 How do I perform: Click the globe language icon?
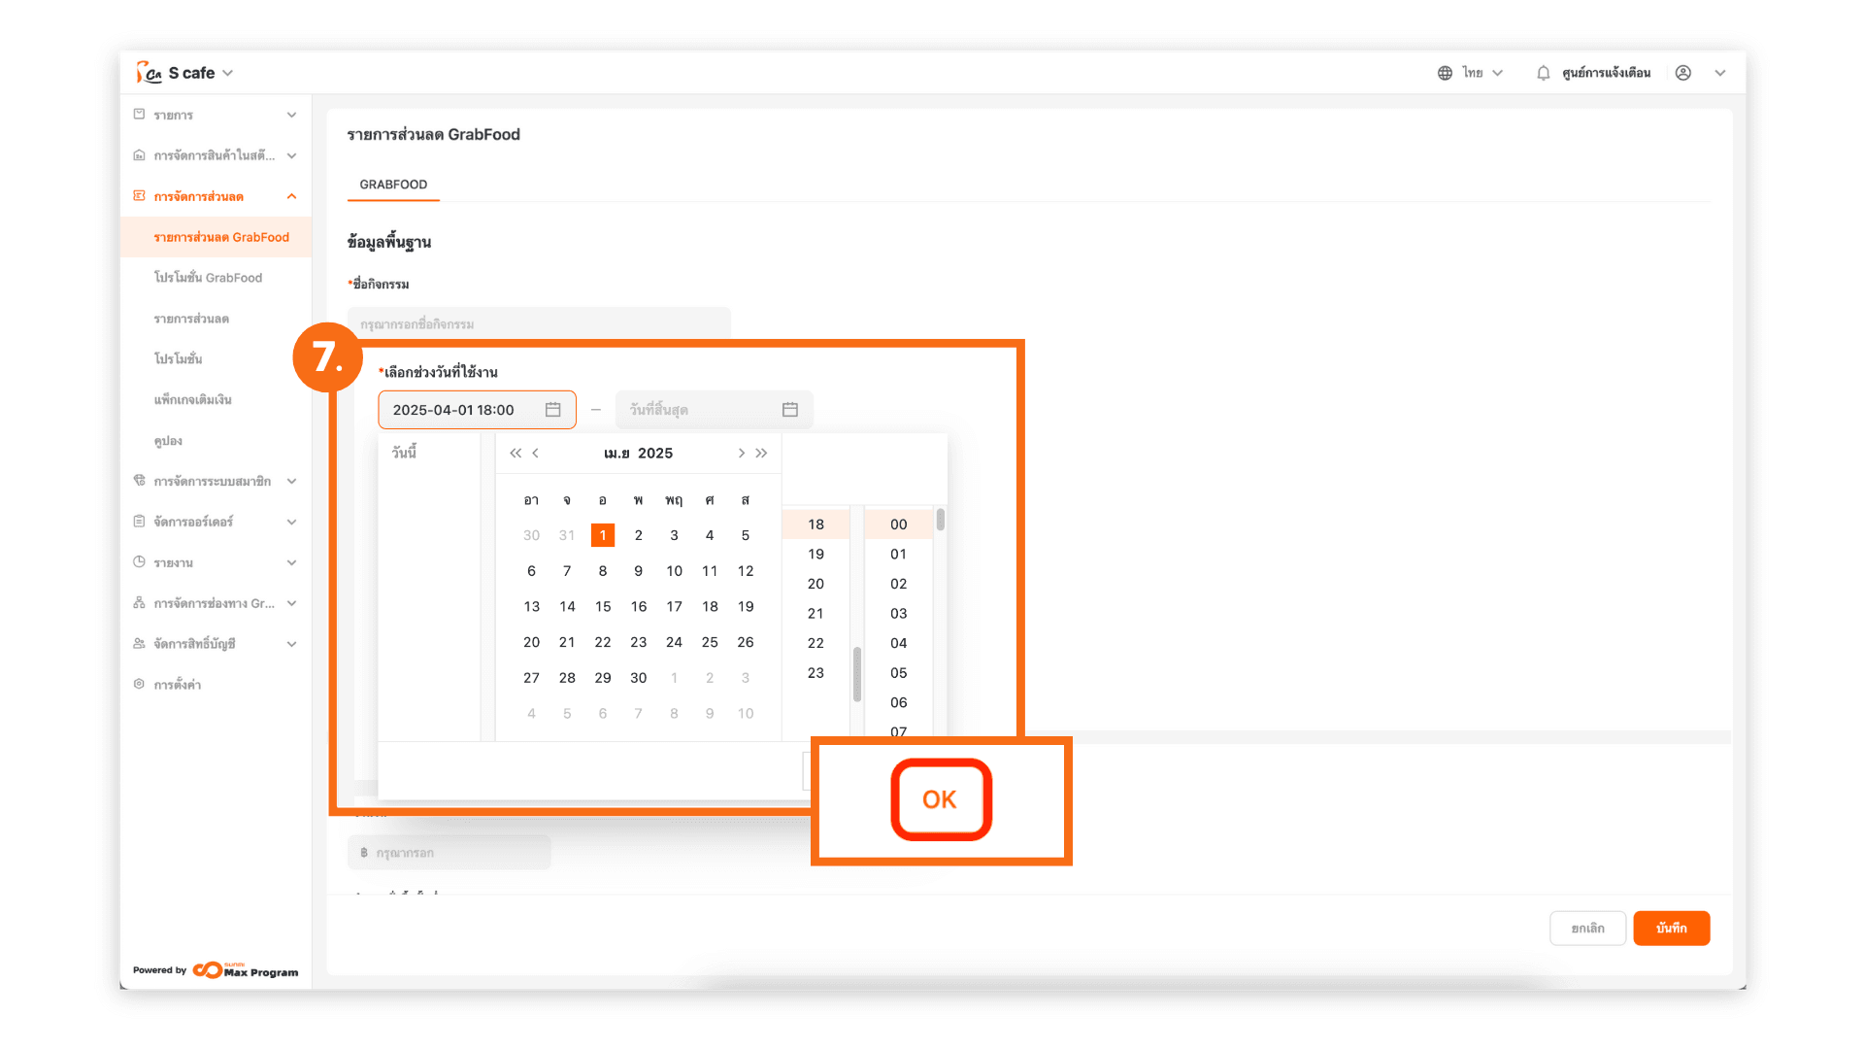(1445, 73)
